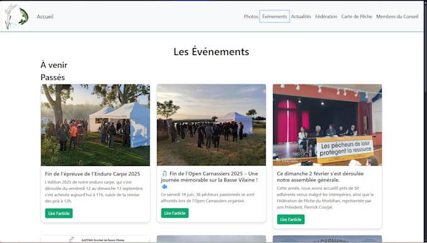Open Carte de Pêche page
427x243 pixels.
(x=357, y=16)
